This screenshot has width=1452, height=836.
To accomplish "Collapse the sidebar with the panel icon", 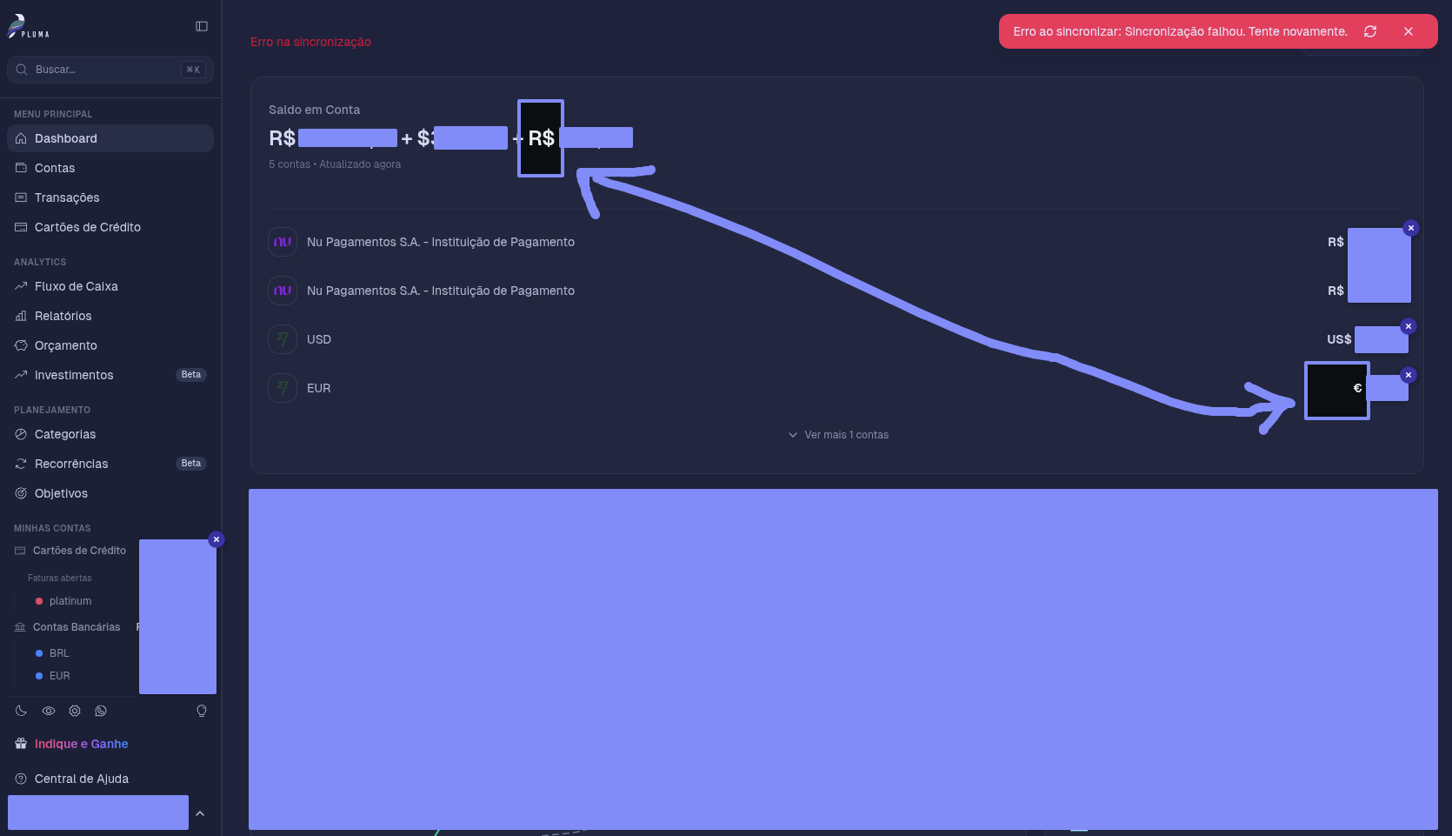I will pyautogui.click(x=202, y=26).
